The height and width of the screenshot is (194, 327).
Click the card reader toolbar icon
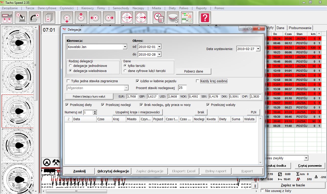pos(7,18)
